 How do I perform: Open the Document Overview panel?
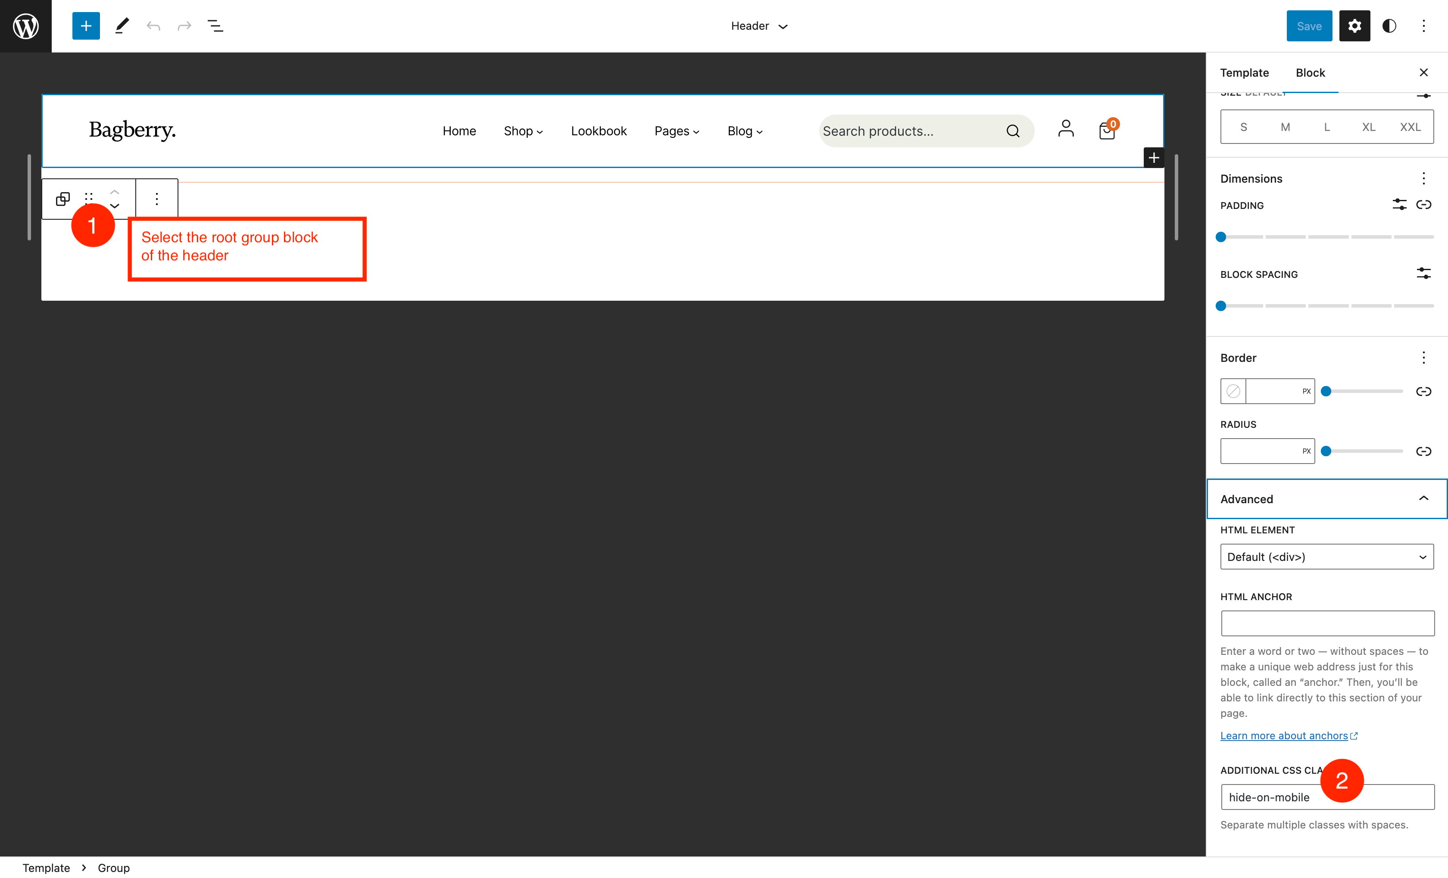[x=215, y=26]
